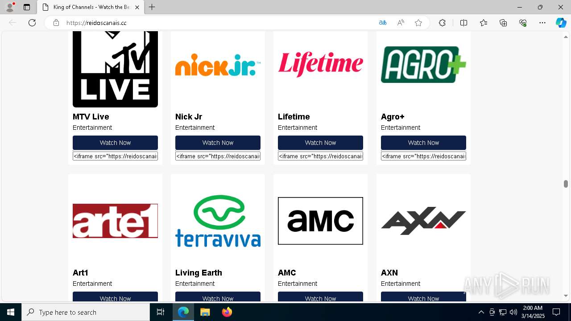The width and height of the screenshot is (571, 321).
Task: Click the Living Earth channel title
Action: pos(199,273)
